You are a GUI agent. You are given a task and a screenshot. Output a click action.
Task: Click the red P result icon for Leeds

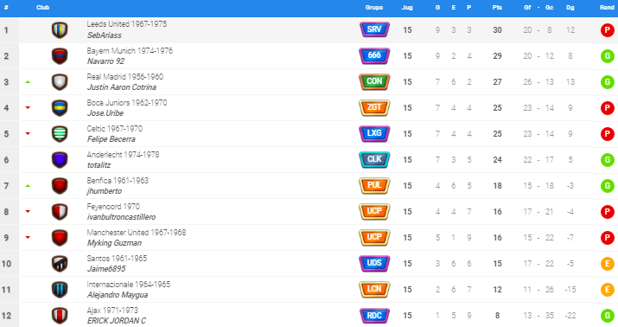[x=608, y=30]
